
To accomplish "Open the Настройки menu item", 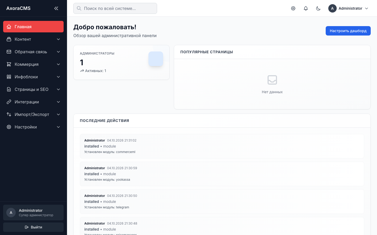I will click(33, 127).
